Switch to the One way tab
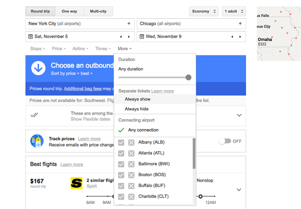Viewport: 301px width, 209px height. pyautogui.click(x=69, y=11)
